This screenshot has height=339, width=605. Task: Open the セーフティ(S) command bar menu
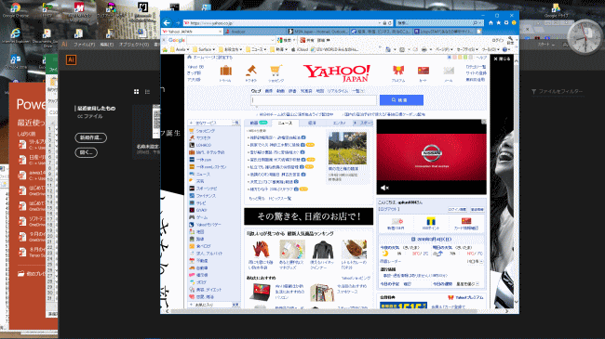pyautogui.click(x=467, y=50)
